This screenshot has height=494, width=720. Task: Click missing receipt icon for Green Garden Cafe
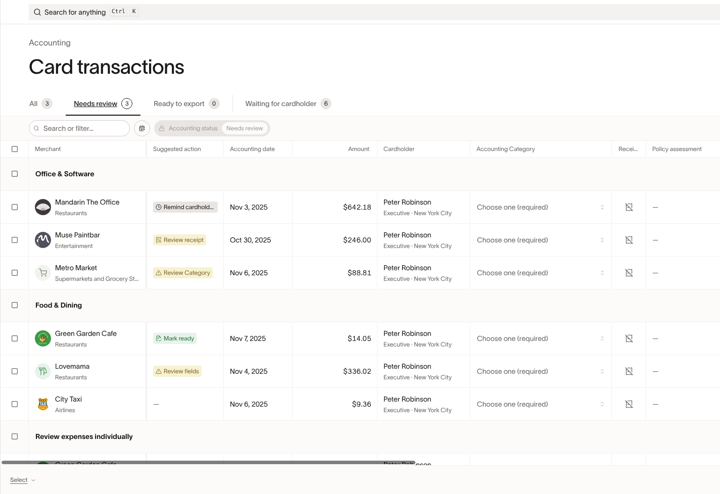[629, 338]
